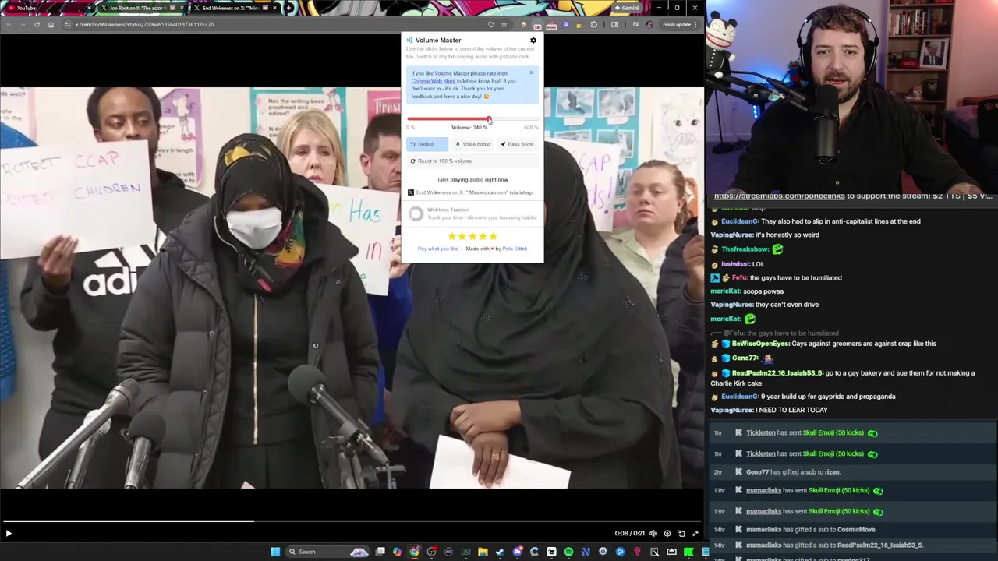
Task: Toggle video fullscreen mode
Action: [695, 534]
